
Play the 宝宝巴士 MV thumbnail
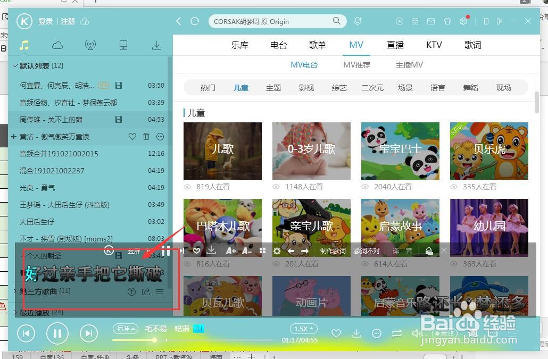(400, 151)
